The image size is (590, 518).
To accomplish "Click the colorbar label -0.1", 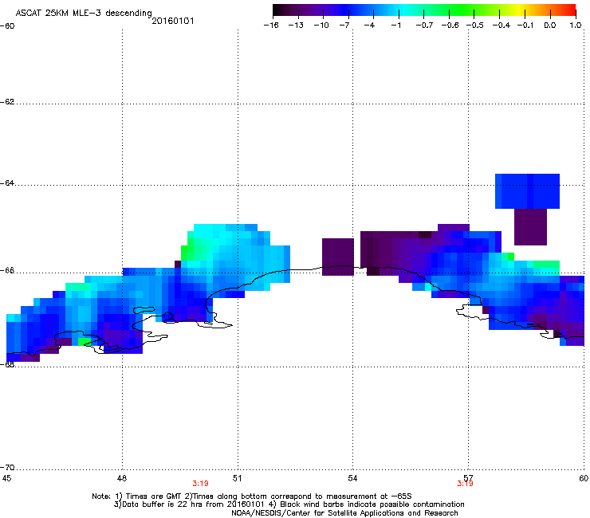I will [x=525, y=26].
